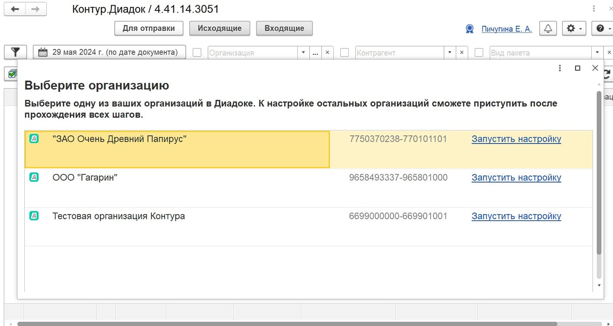Expand the Вид пакета dropdown arrow

pyautogui.click(x=597, y=53)
